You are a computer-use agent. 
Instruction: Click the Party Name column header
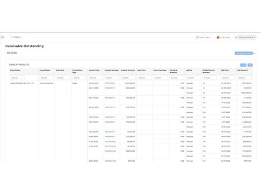(15, 70)
